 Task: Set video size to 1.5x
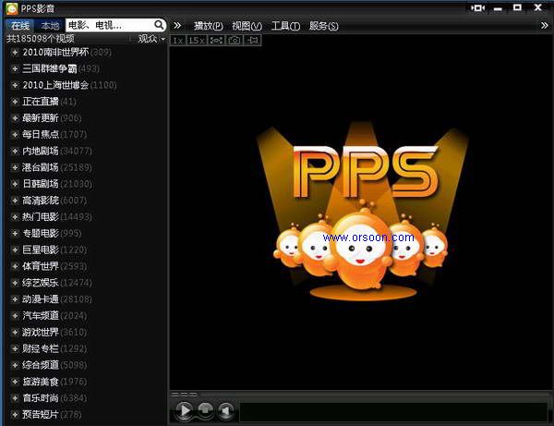tap(196, 40)
